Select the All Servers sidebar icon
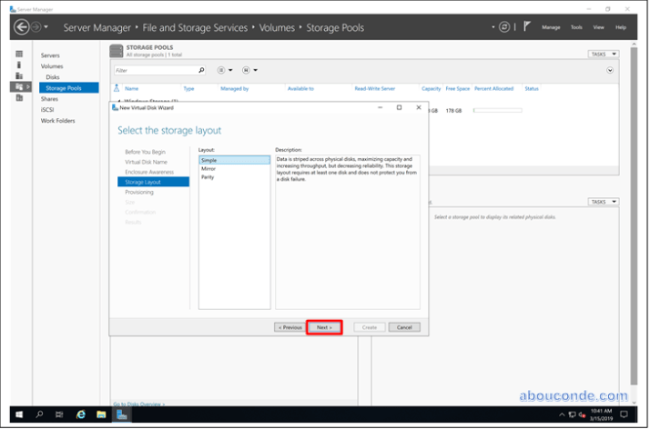The height and width of the screenshot is (429, 650). tap(19, 76)
